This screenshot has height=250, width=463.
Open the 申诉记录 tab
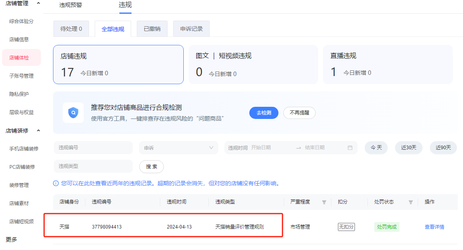click(191, 29)
